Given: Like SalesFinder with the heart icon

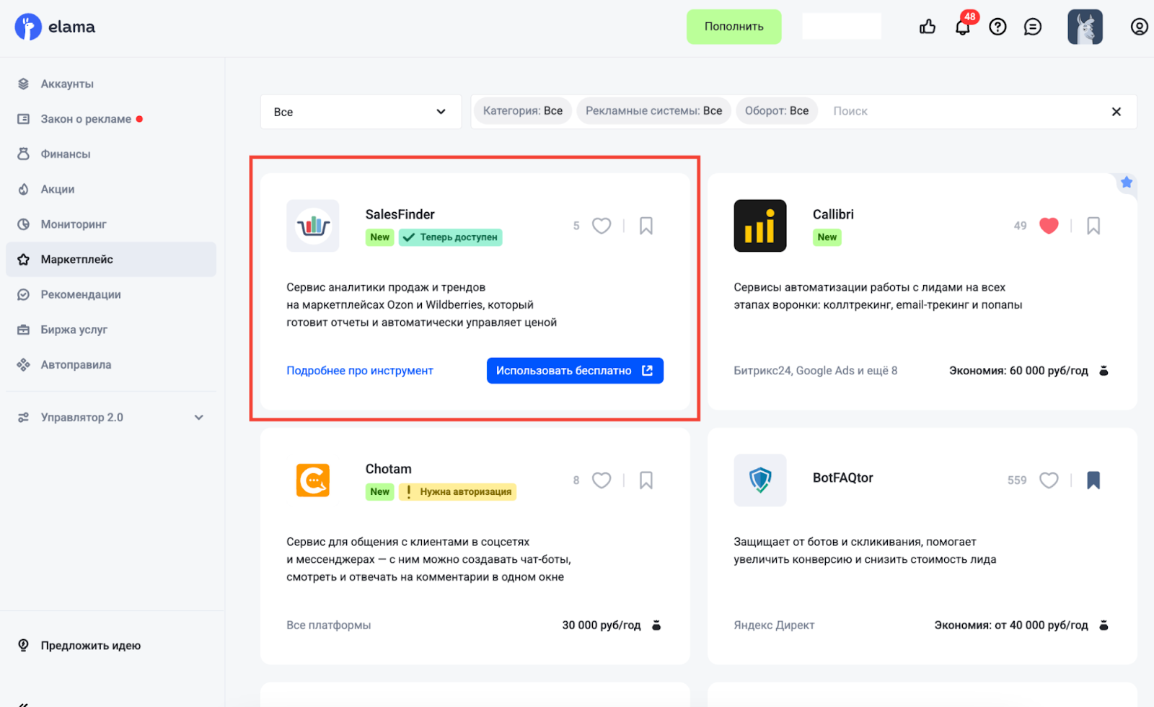Looking at the screenshot, I should click(x=602, y=226).
